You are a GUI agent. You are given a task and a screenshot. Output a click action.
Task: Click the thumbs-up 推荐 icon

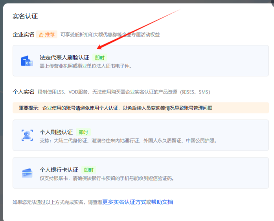click(x=41, y=35)
